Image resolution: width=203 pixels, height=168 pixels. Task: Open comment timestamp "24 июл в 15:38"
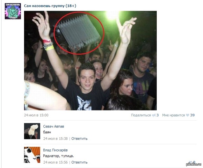tap(55, 139)
